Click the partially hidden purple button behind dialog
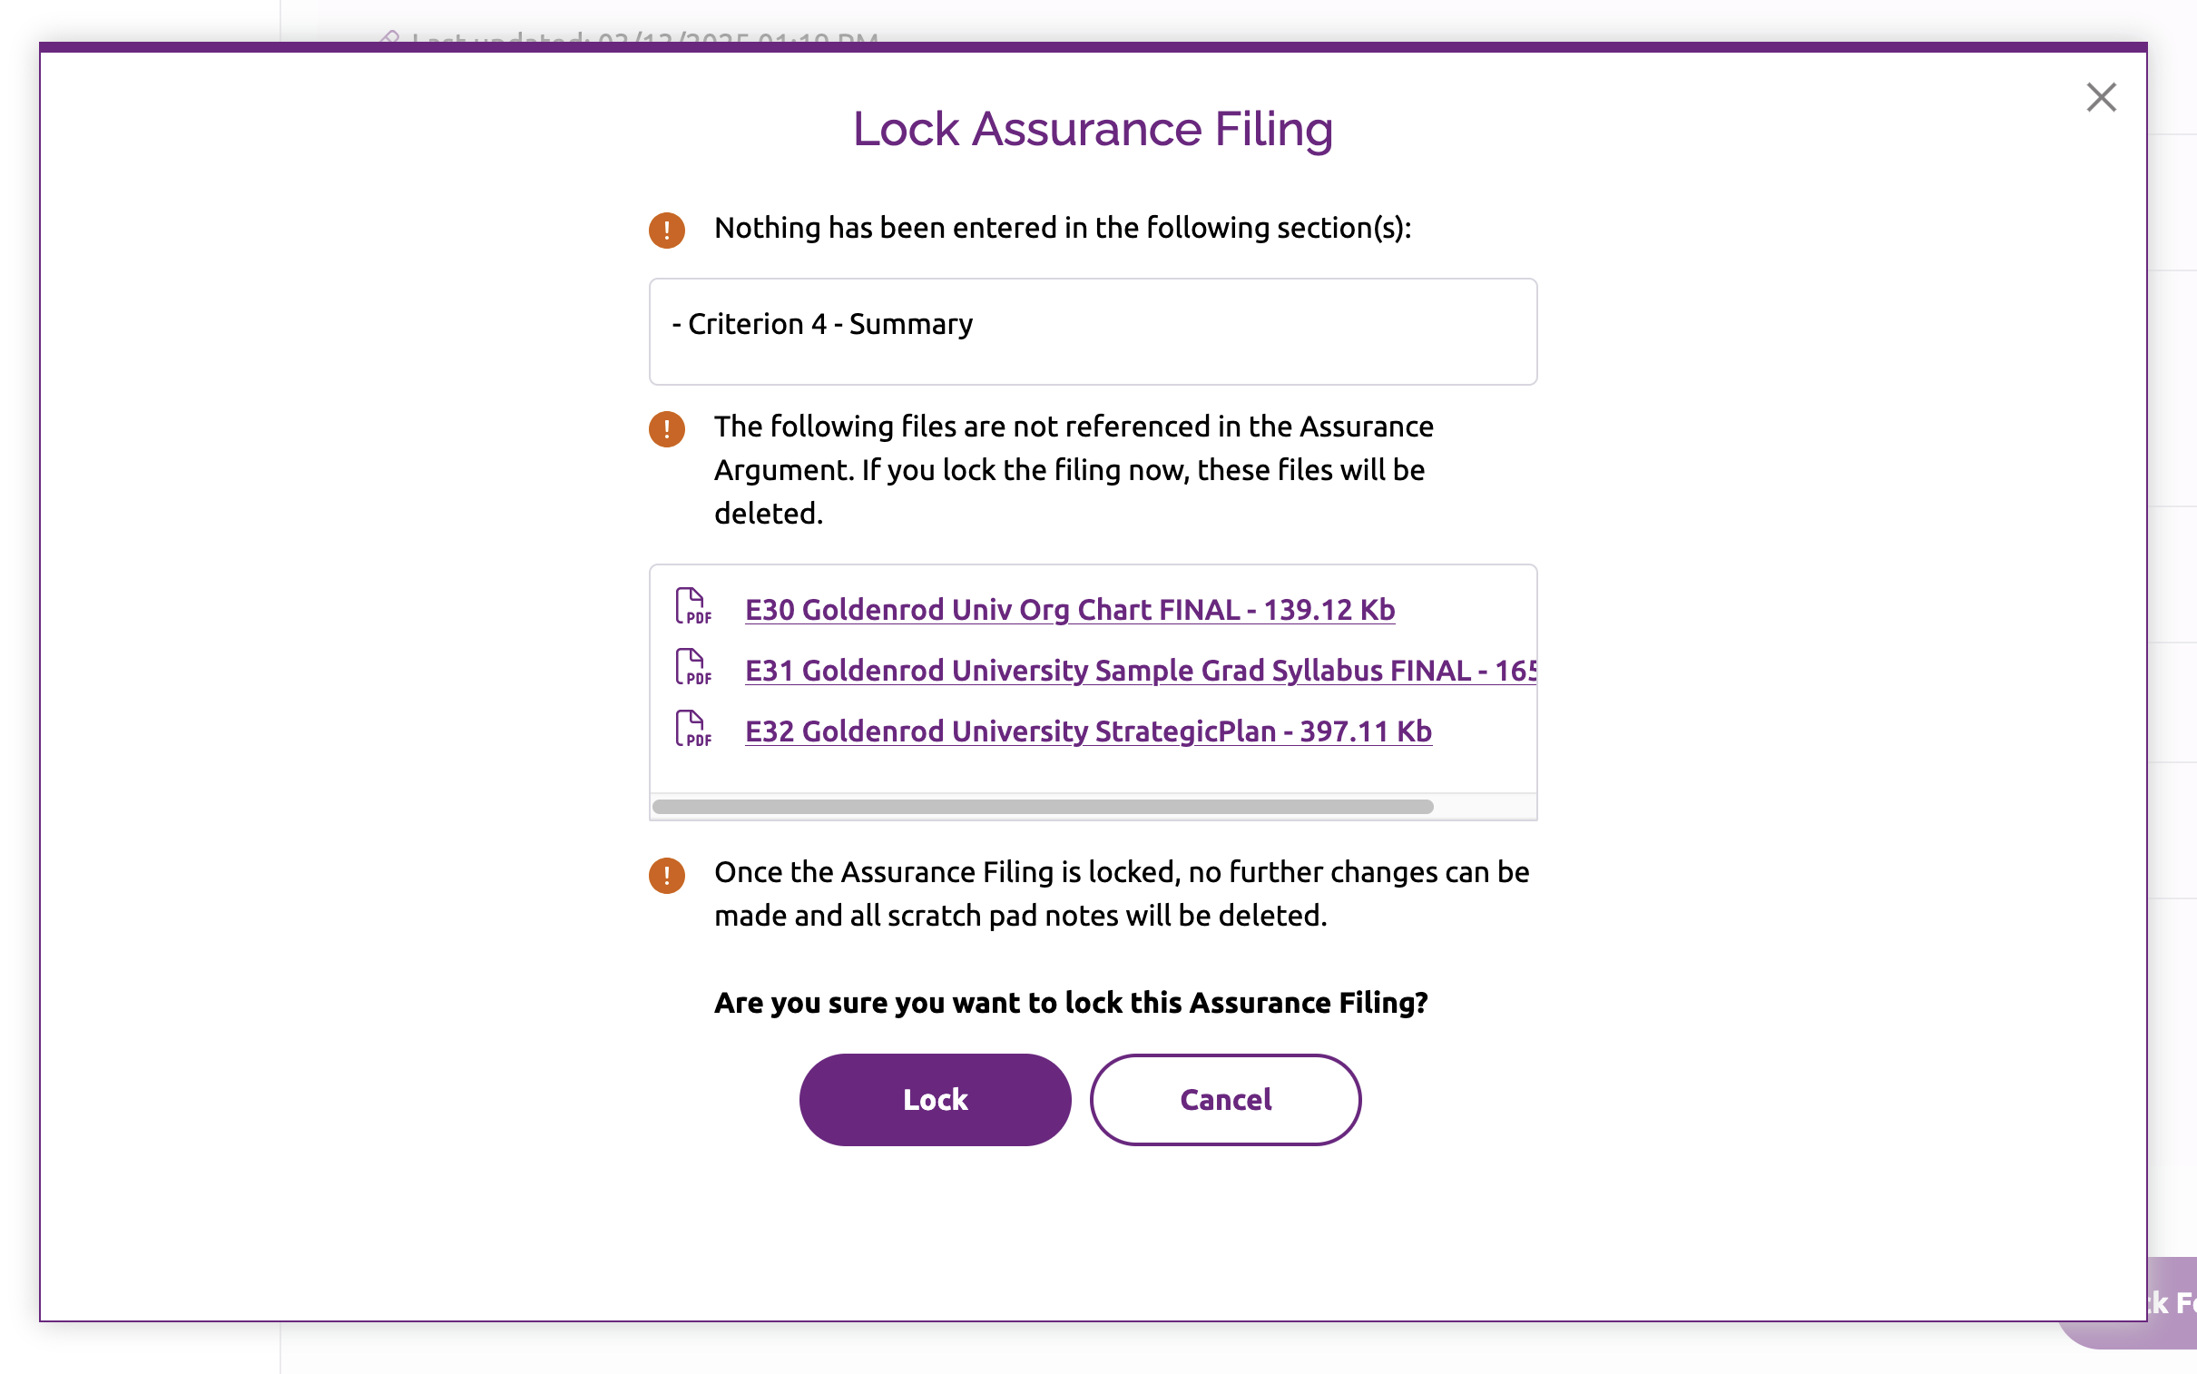The width and height of the screenshot is (2197, 1374). coord(2172,1302)
